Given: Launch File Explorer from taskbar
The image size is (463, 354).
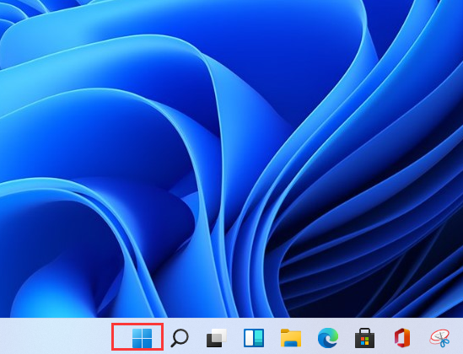Looking at the screenshot, I should click(x=291, y=338).
